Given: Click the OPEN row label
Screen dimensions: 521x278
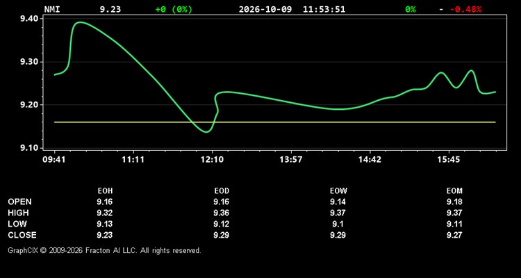Looking at the screenshot, I should click(20, 202).
